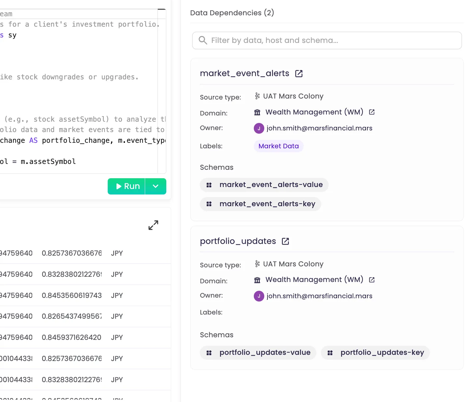
Task: Select the Market Data label
Action: click(x=279, y=146)
